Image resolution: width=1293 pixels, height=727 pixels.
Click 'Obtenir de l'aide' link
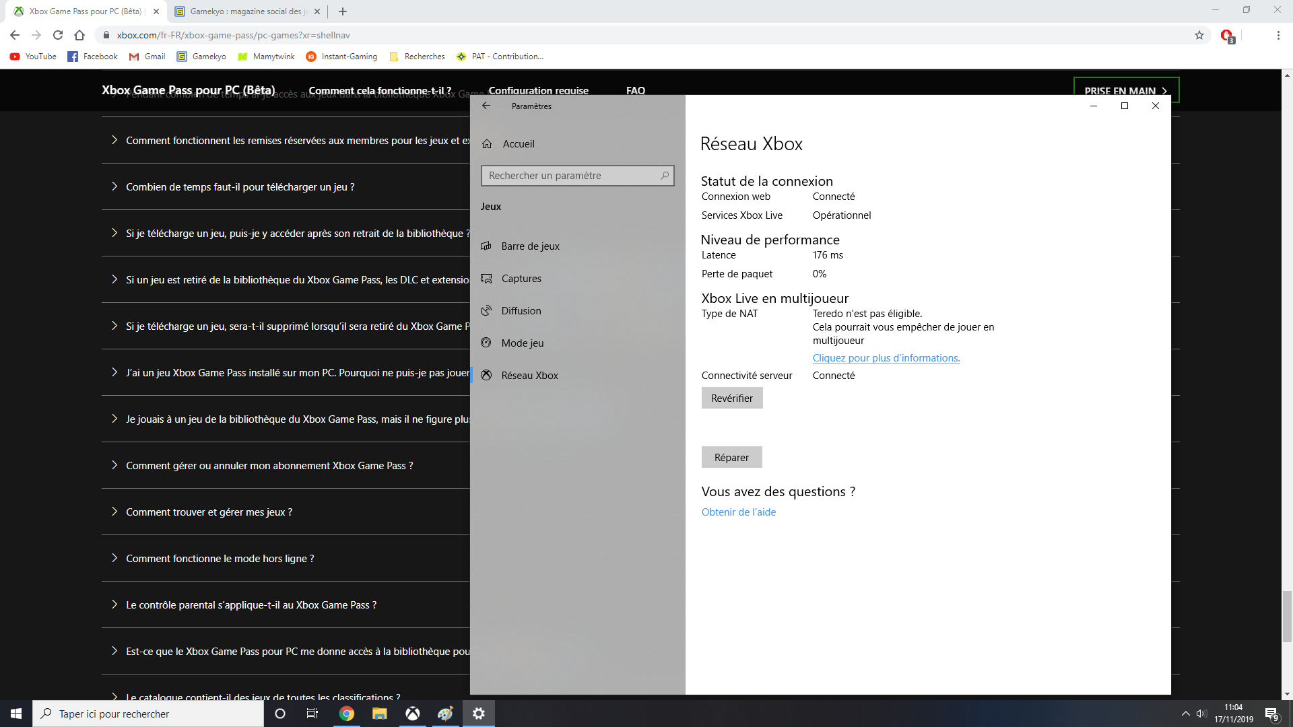tap(738, 512)
